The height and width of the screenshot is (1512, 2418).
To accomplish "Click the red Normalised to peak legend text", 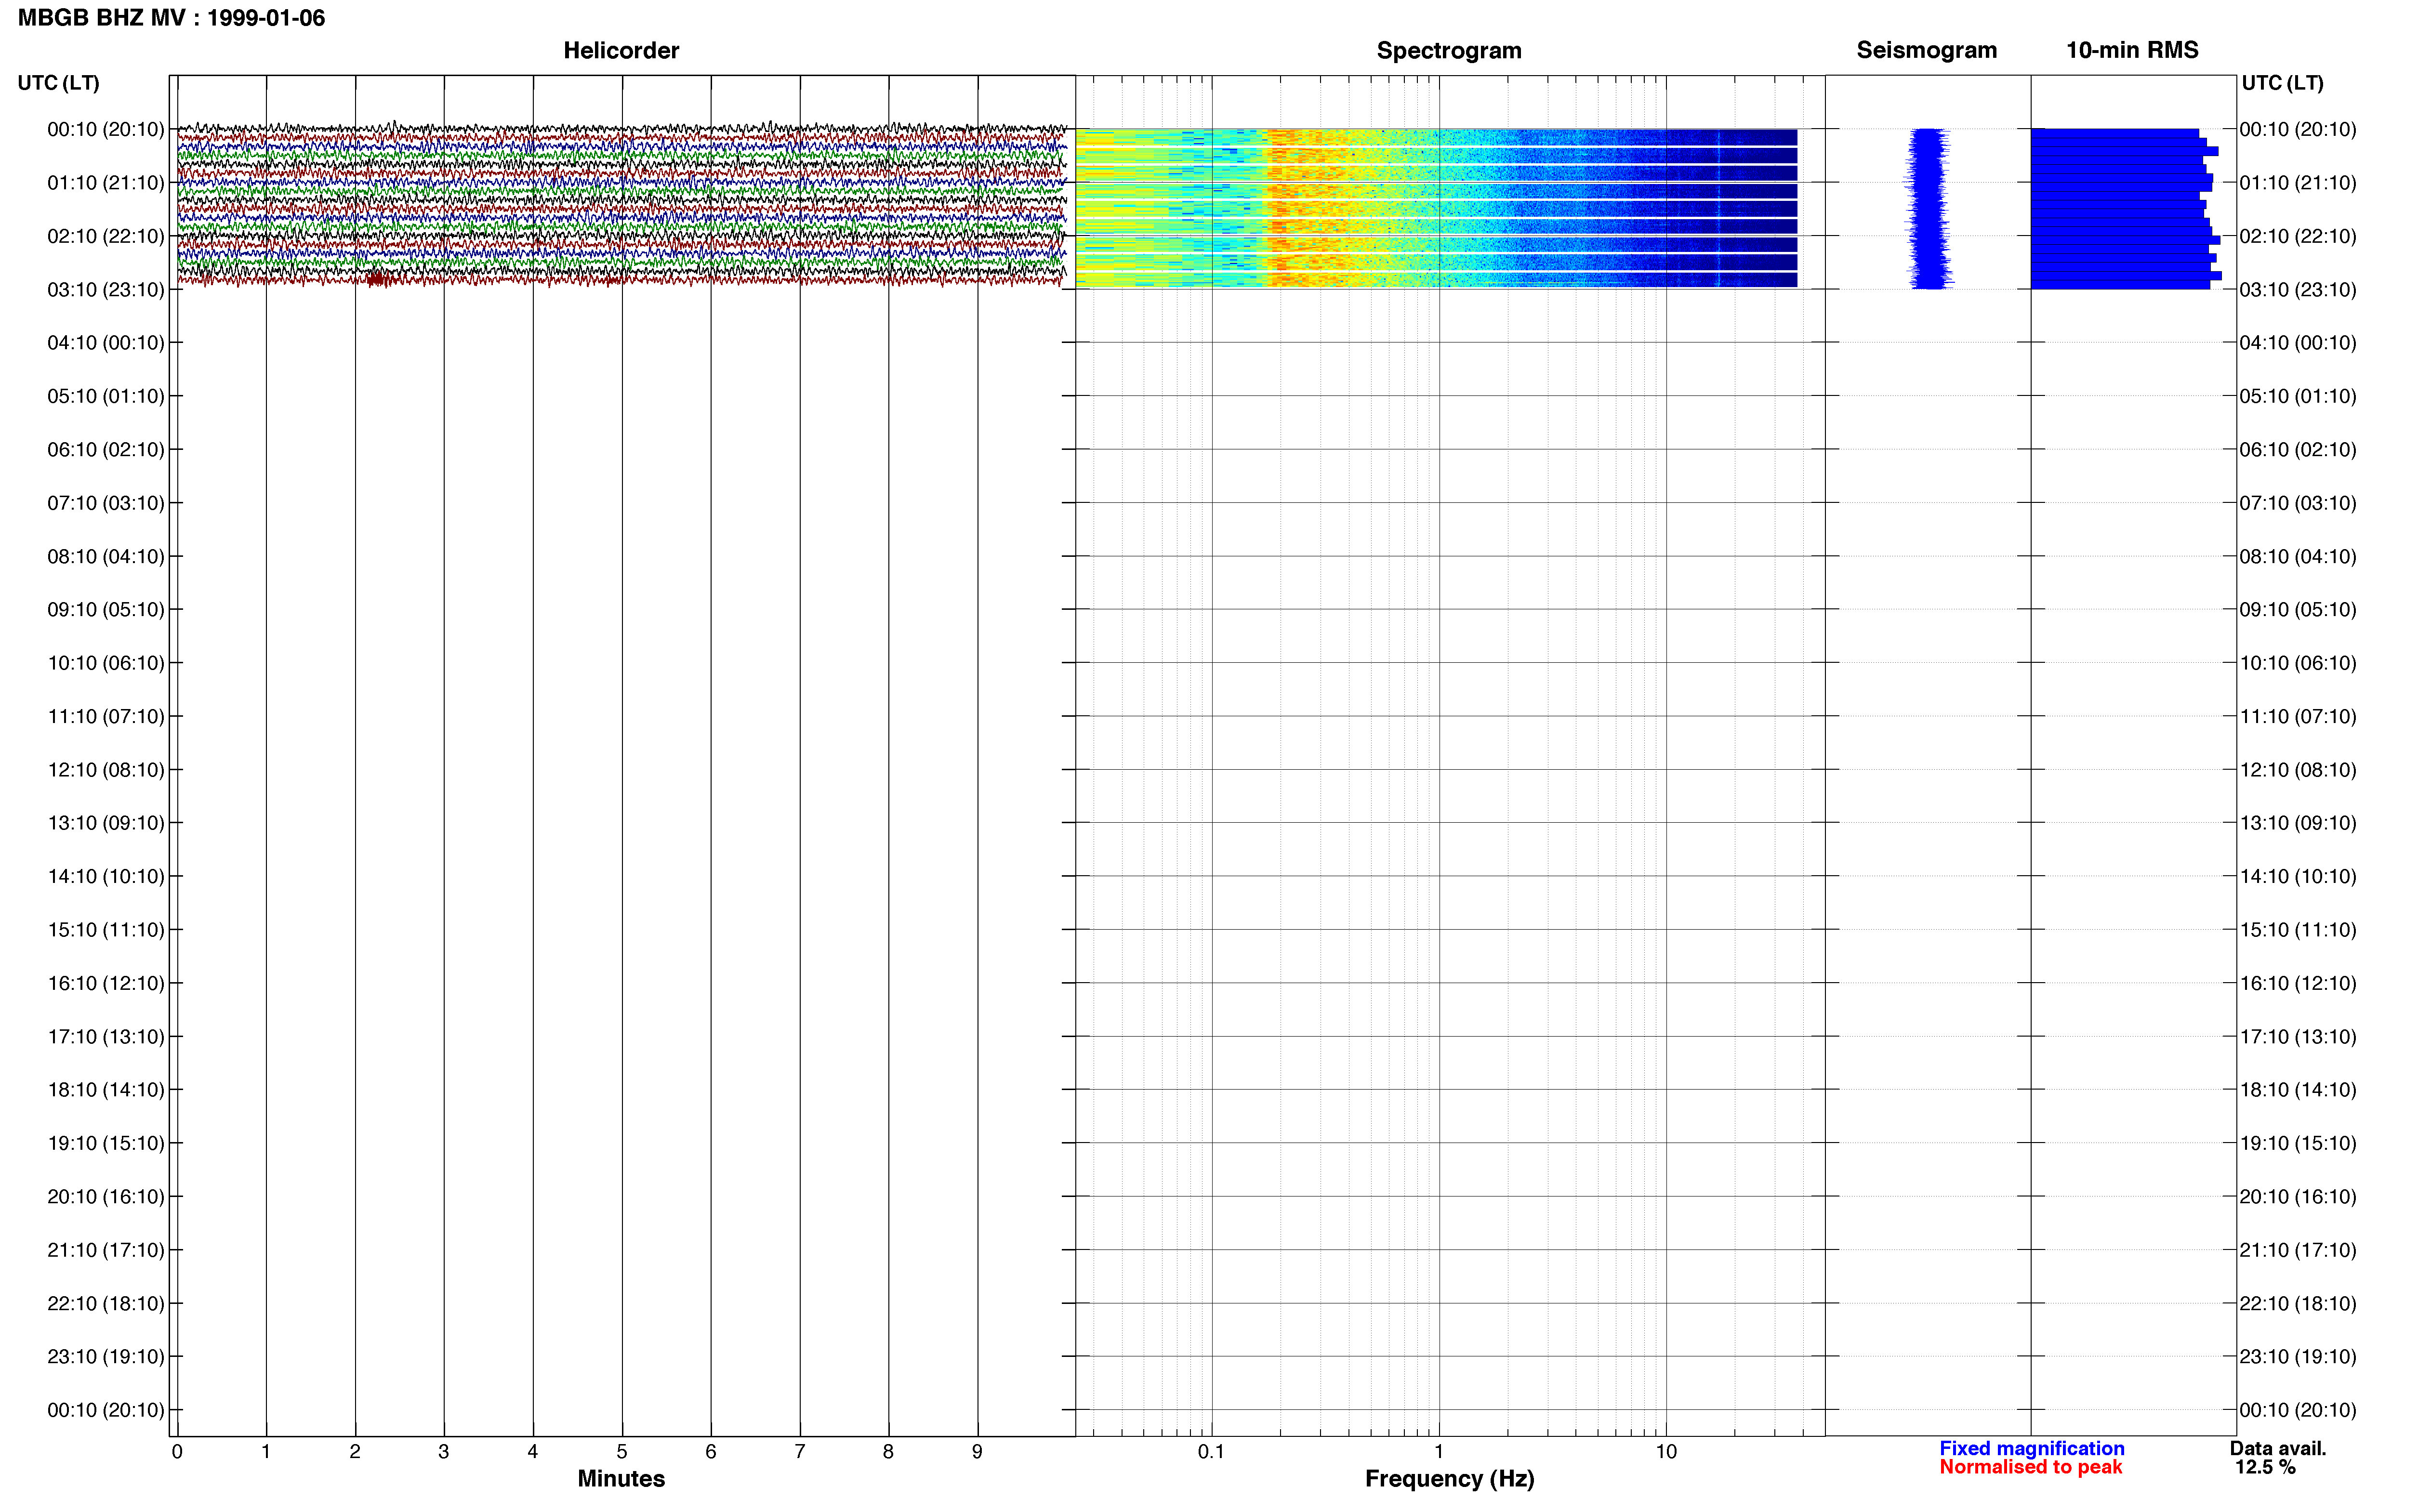I will point(2030,1467).
